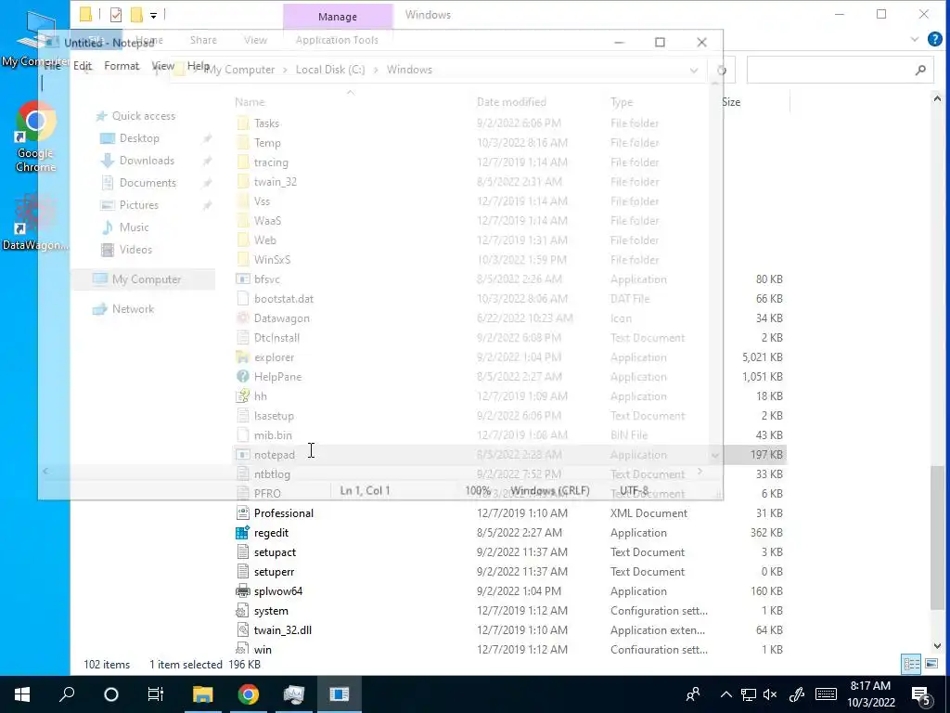Click the Explorer search box
The image size is (950, 713).
[840, 71]
